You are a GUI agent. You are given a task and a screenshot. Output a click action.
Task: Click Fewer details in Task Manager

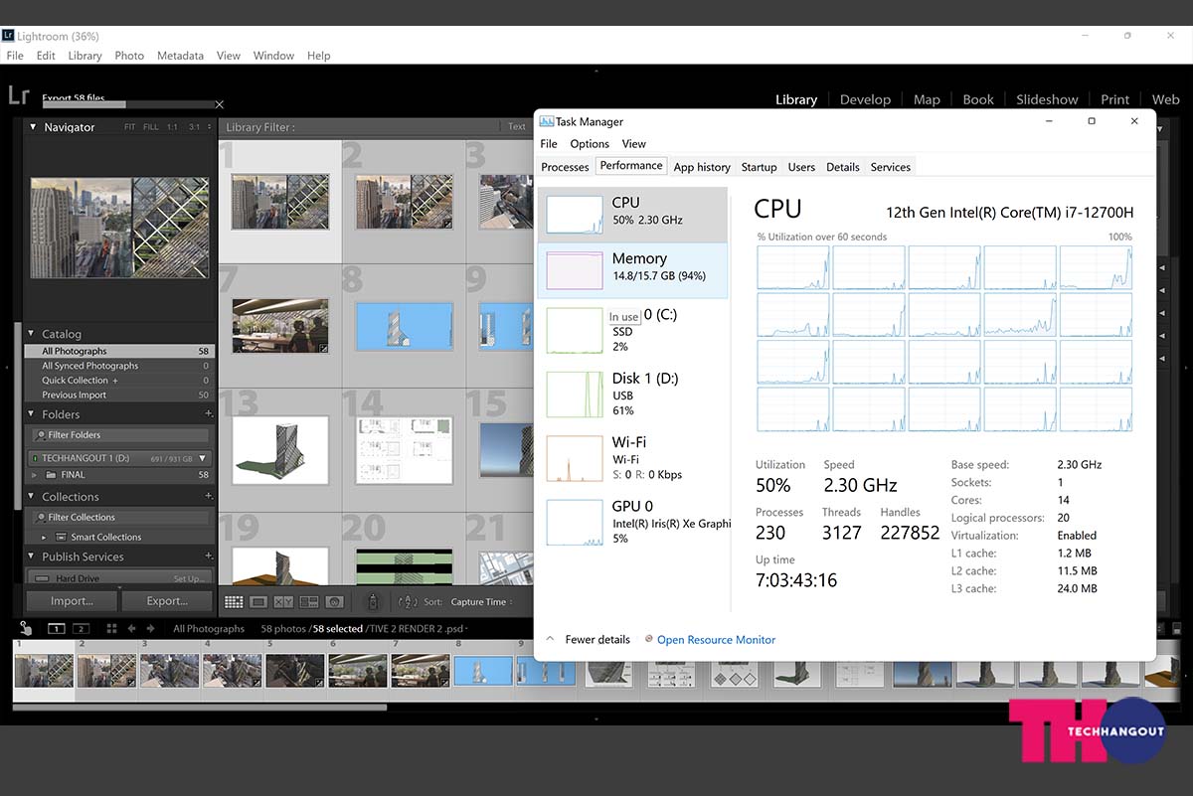tap(597, 640)
